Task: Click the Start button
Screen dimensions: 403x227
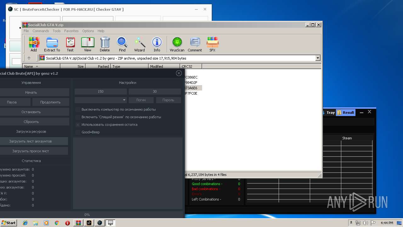Action: coord(9,223)
